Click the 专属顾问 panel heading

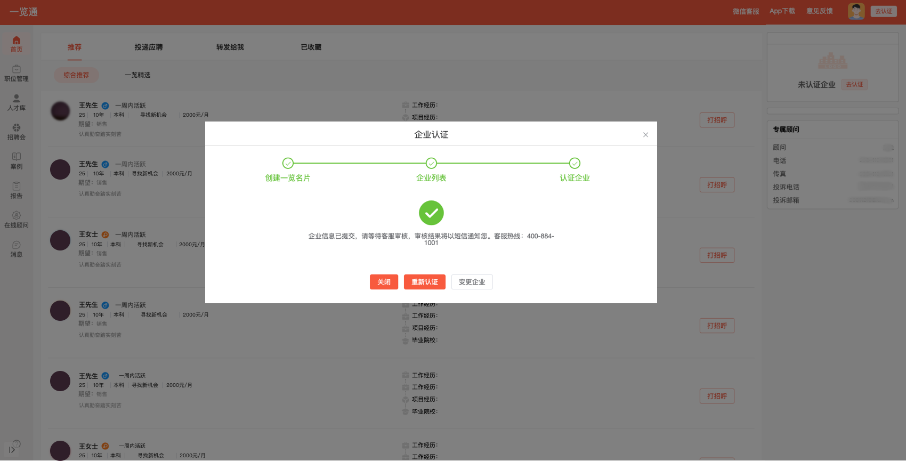(x=786, y=130)
